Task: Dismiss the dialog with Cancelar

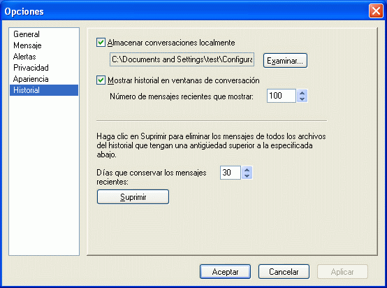Action: click(x=284, y=272)
